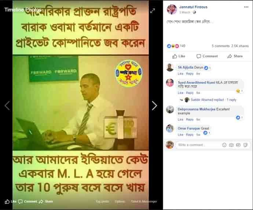Open the sticker picker in comment box
The width and height of the screenshot is (253, 210).
pyautogui.click(x=245, y=145)
